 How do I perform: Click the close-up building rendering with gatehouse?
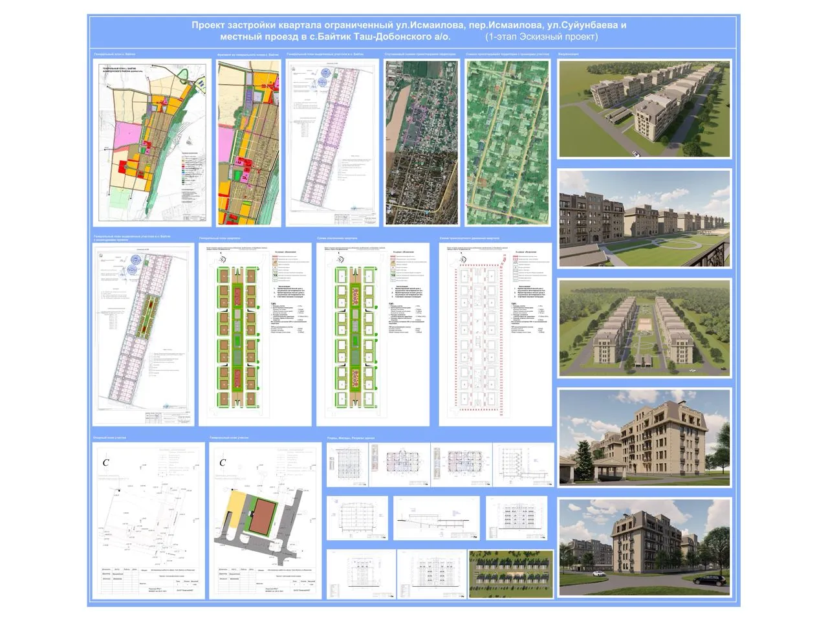(x=644, y=438)
